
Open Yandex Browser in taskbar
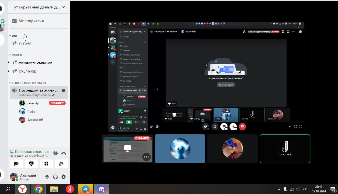[x=22, y=189]
